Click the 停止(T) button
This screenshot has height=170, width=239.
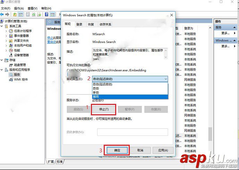104,109
